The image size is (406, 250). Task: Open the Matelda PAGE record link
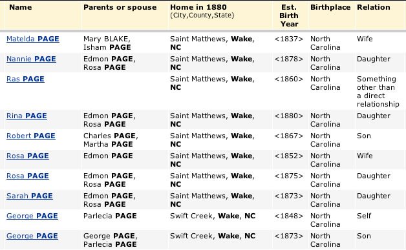[x=33, y=39]
